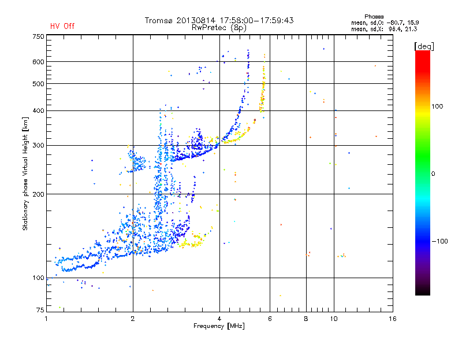Click x-axis tick label '10'
The width and height of the screenshot is (462, 347).
coord(334,319)
